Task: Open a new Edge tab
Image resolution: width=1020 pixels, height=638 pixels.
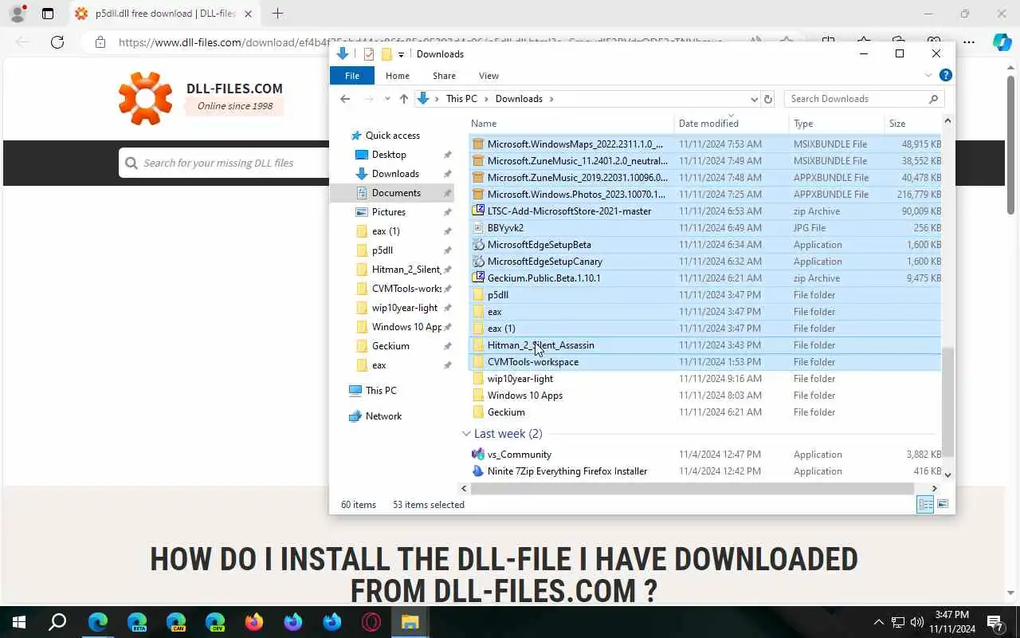Action: point(277,14)
